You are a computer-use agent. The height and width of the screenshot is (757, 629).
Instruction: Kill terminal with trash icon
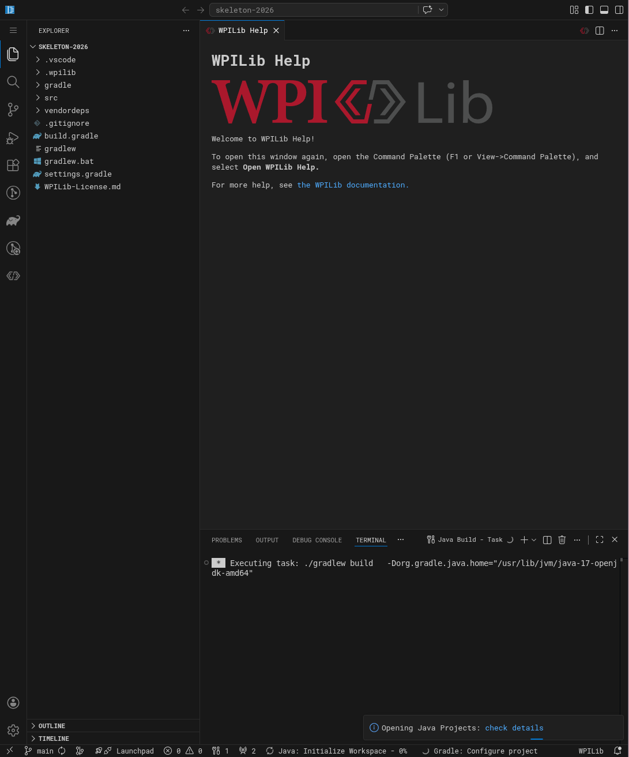click(562, 540)
